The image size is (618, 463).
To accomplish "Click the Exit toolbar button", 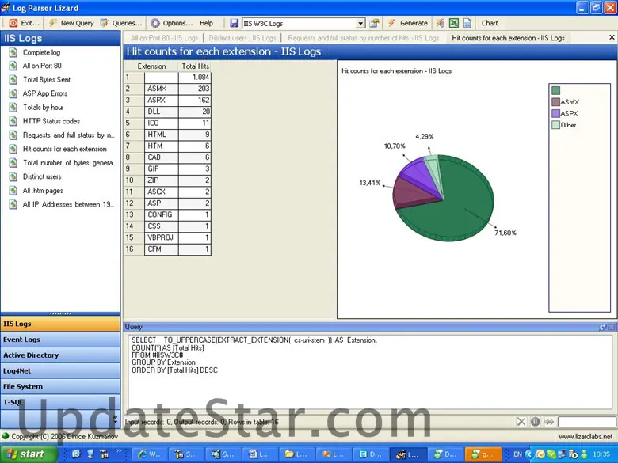I will (x=24, y=23).
